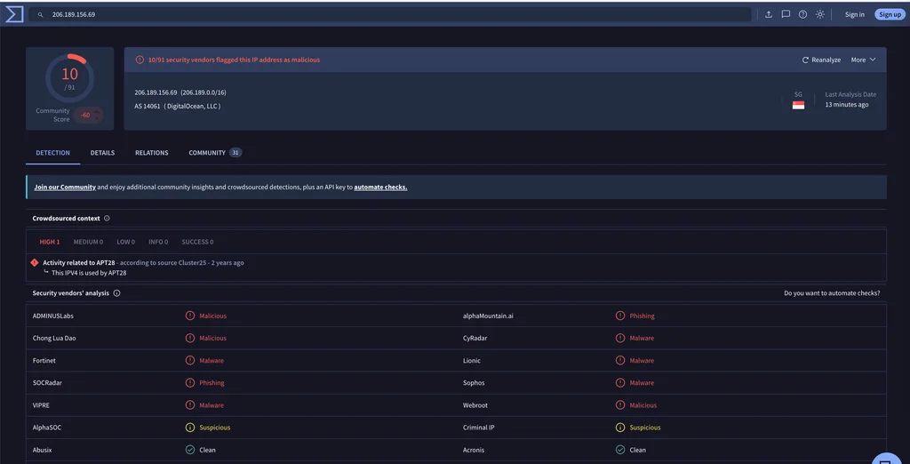
Task: Toggle the light/dark theme sun icon
Action: [x=820, y=14]
